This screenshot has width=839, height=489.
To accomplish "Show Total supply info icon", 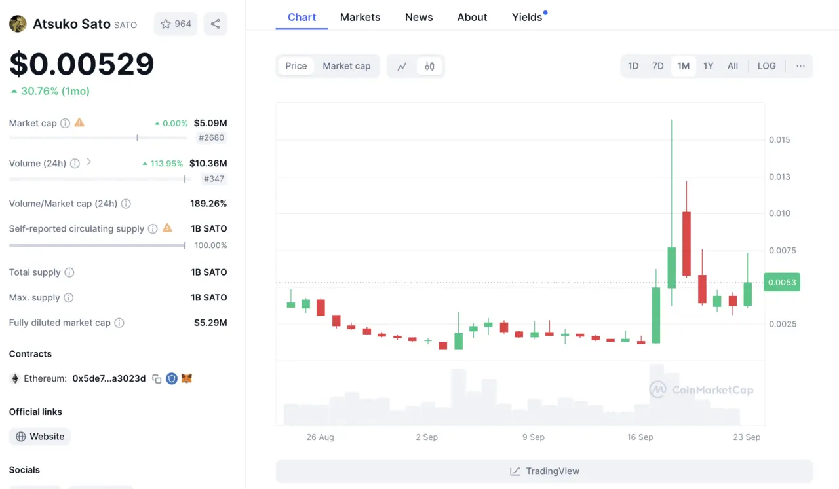I will pyautogui.click(x=69, y=272).
